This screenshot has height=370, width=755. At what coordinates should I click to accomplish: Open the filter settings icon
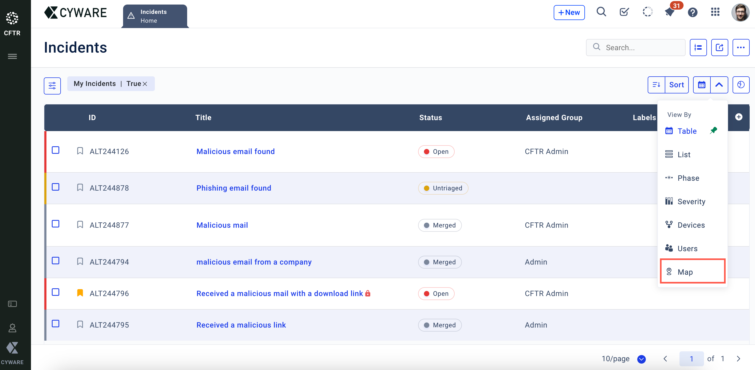pos(52,86)
